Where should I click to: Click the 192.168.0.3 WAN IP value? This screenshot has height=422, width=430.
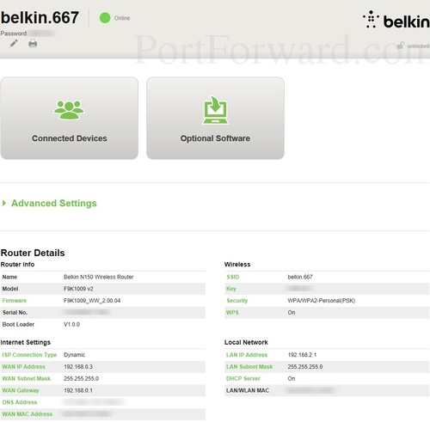(78, 367)
